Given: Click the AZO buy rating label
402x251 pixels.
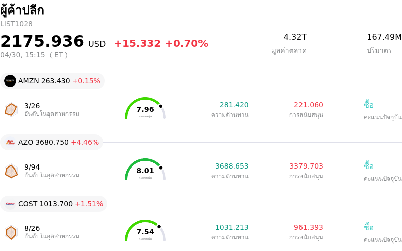Looking at the screenshot, I should pos(369,166).
